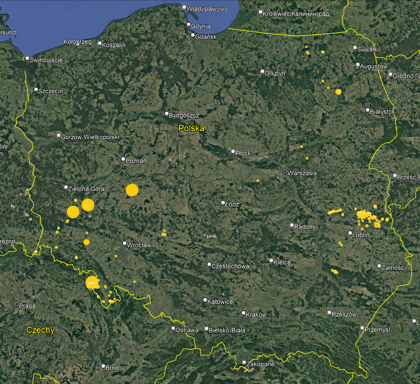Screen dimensions: 420x384
Task: Click the Gdańsk placemark dot
Action: (x=193, y=35)
